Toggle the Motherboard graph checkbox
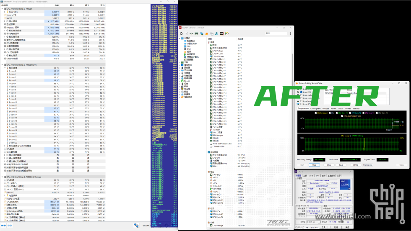The width and height of the screenshot is (411, 231). pyautogui.click(x=315, y=113)
